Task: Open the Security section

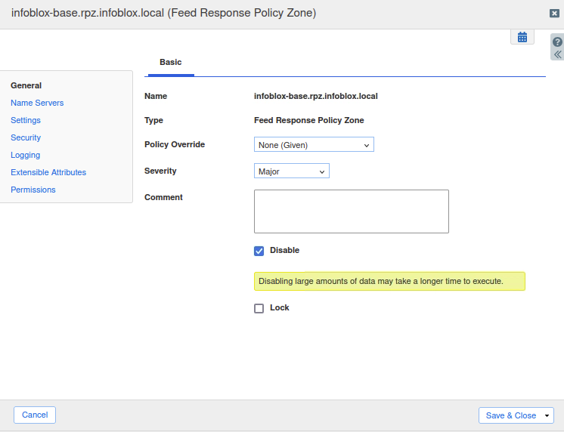Action: tap(26, 137)
